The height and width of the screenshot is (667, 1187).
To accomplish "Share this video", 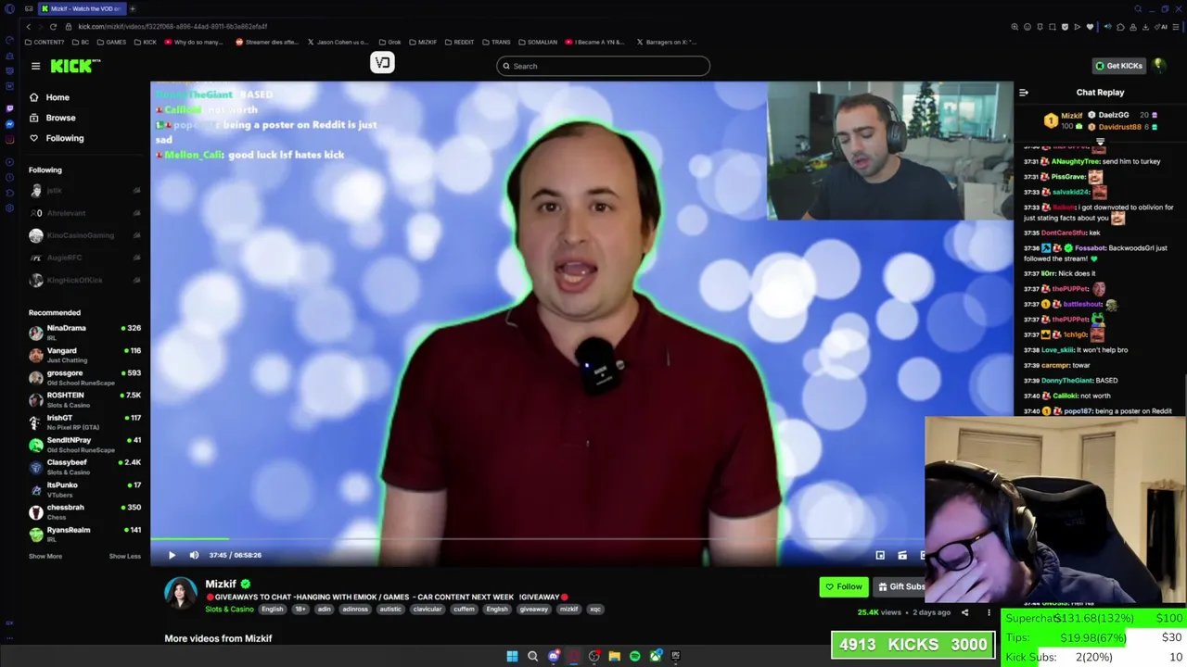I will pyautogui.click(x=964, y=612).
